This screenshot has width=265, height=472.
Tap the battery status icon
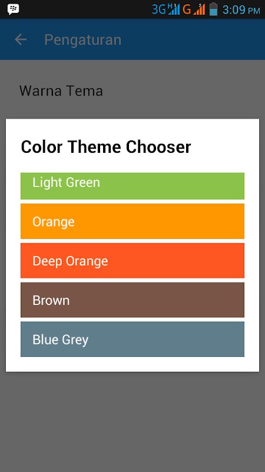tap(213, 9)
